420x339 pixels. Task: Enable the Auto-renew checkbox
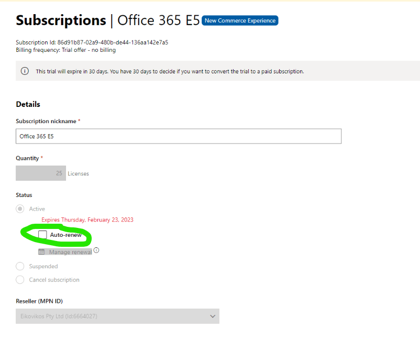click(x=42, y=235)
